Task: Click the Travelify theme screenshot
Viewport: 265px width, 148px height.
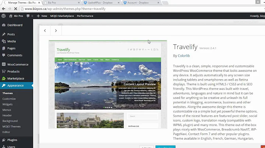Action: [x=108, y=84]
